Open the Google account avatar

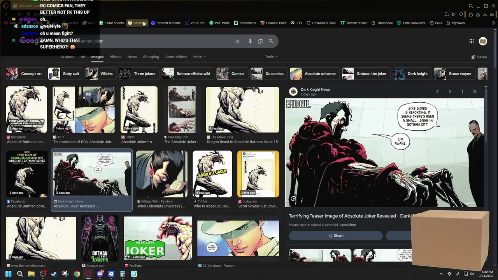483,41
